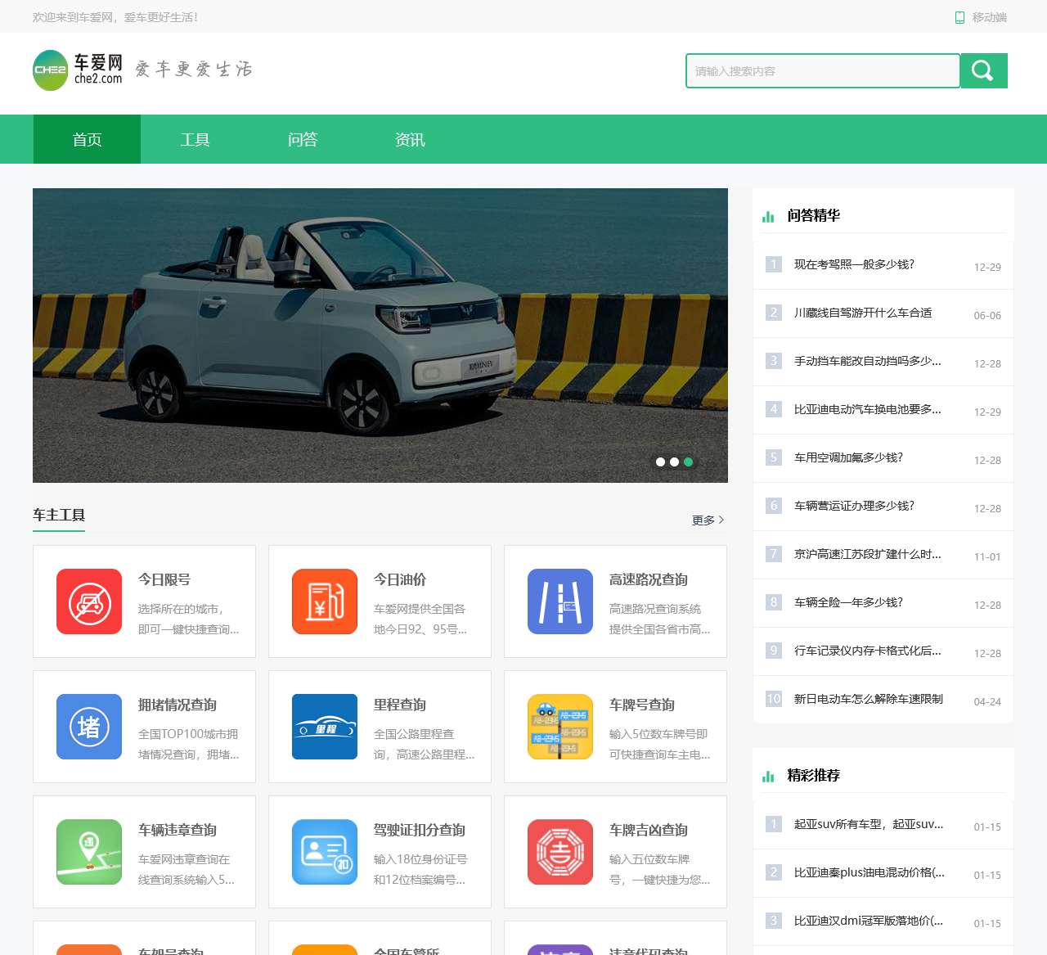This screenshot has height=955, width=1047.
Task: Open the 驾驶证扣分查询 title link
Action: coord(420,830)
